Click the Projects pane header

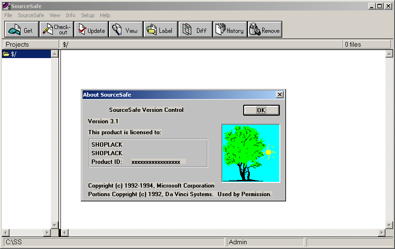click(x=31, y=44)
